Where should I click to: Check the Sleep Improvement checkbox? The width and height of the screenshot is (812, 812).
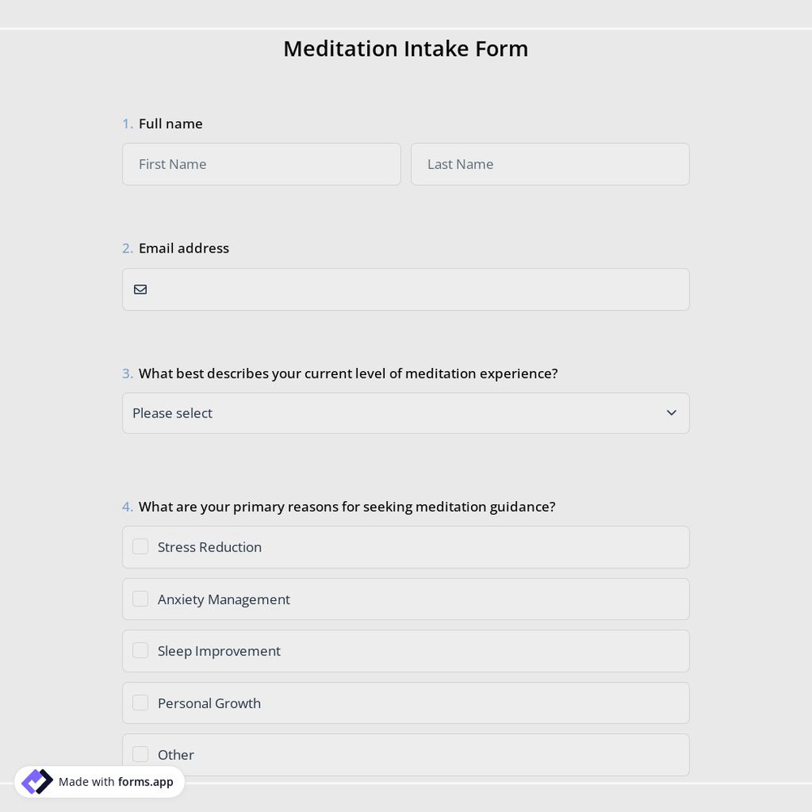tap(140, 650)
